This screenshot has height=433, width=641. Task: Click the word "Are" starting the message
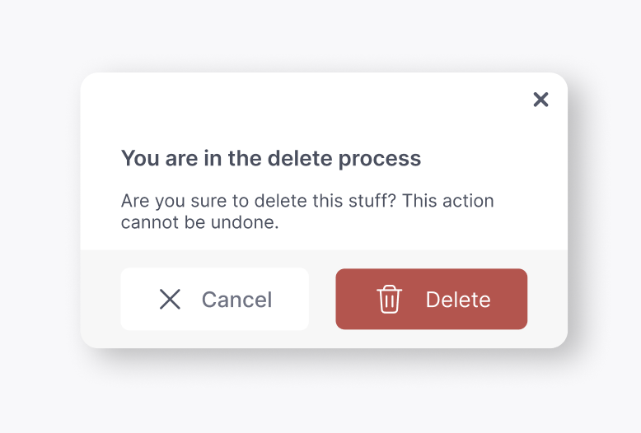coord(135,201)
